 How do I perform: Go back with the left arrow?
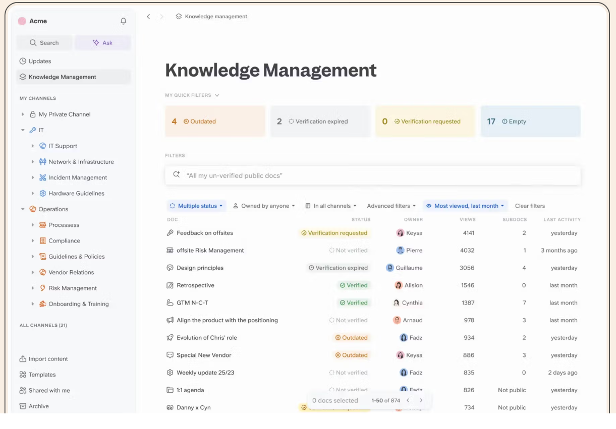pos(148,17)
